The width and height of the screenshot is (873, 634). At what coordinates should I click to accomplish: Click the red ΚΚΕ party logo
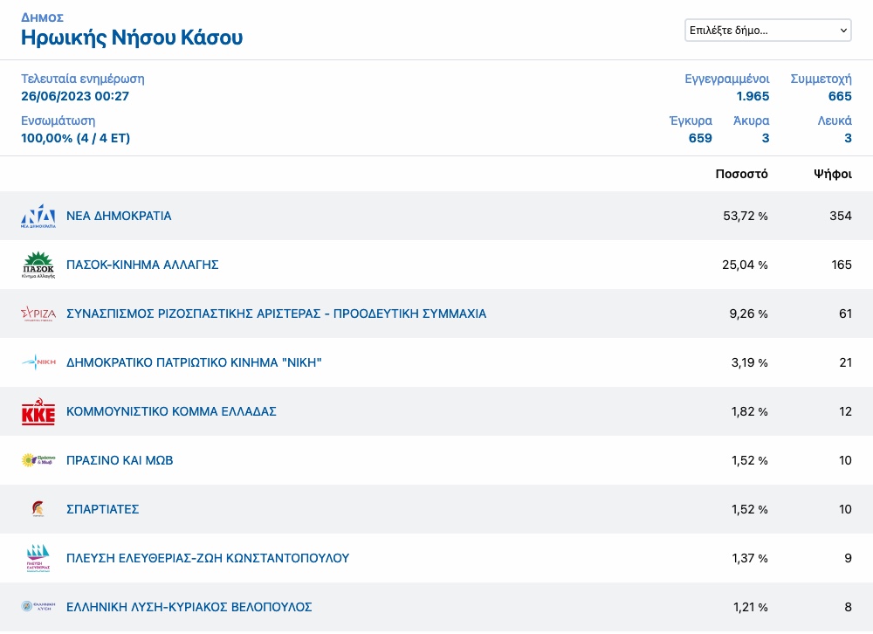pyautogui.click(x=38, y=411)
